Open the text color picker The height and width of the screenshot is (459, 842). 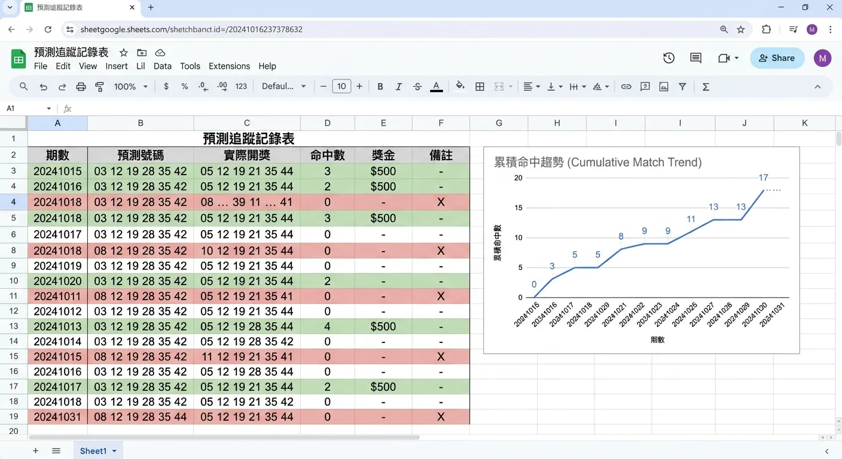[x=437, y=87]
